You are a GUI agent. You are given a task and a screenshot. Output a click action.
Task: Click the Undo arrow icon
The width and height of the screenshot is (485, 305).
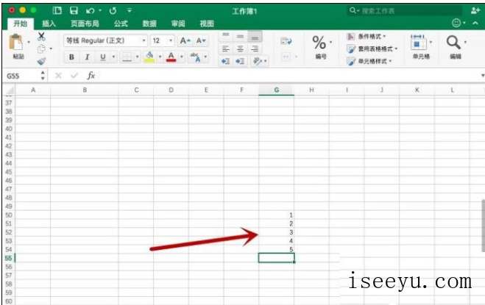click(x=91, y=11)
